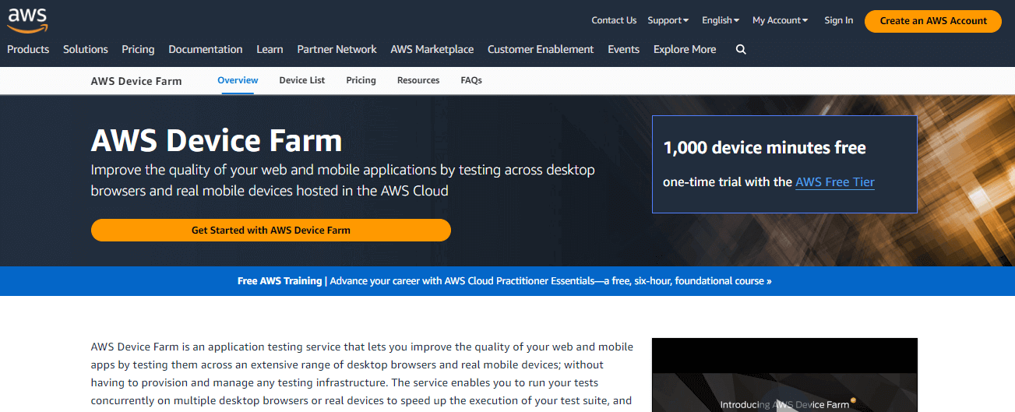The image size is (1015, 412).
Task: Go to AWS Marketplace
Action: tap(432, 49)
